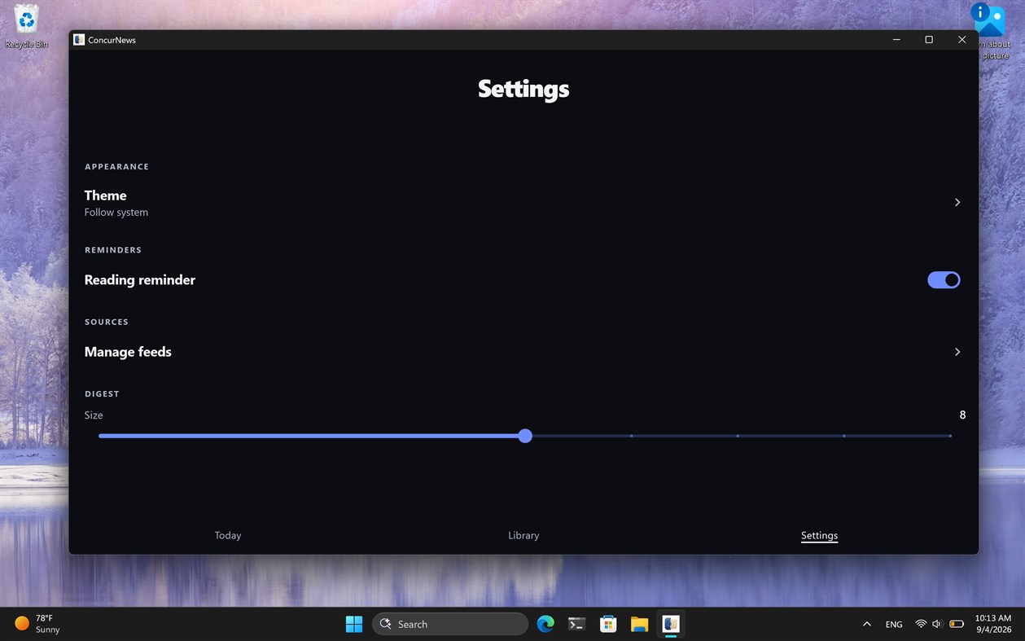Open Manage feeds chevron arrow
Screen dimensions: 1025x641
tap(957, 352)
